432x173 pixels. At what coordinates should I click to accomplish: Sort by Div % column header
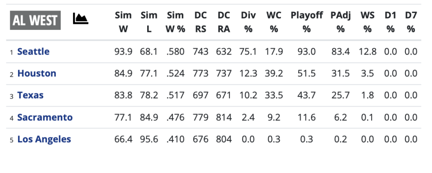pyautogui.click(x=248, y=22)
